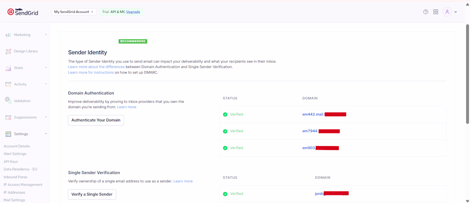Image resolution: width=470 pixels, height=203 pixels.
Task: Open IP Access Management page
Action: [x=23, y=185]
